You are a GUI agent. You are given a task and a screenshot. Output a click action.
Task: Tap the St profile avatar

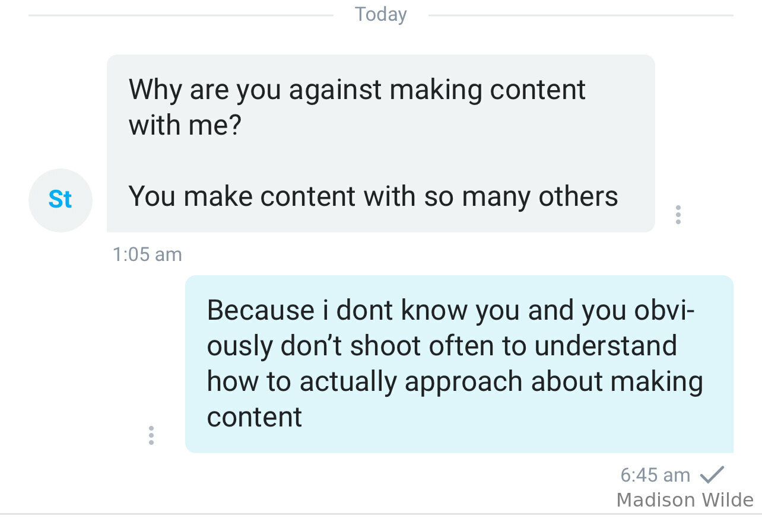(x=61, y=200)
